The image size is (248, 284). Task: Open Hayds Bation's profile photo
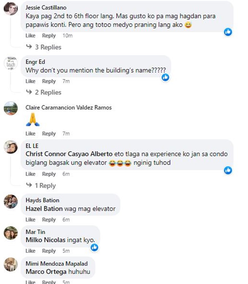point(11,201)
